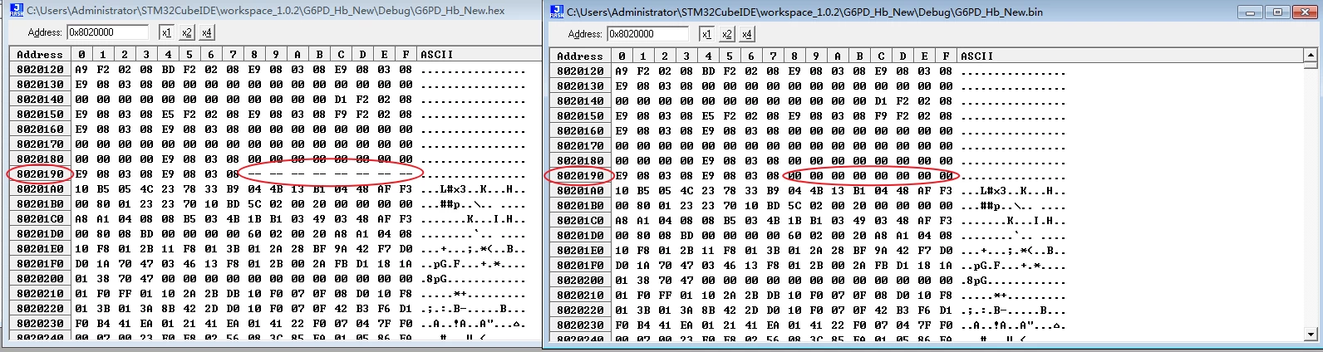Select address row 80201E0 in .bin window
The width and height of the screenshot is (1323, 352).
[580, 250]
